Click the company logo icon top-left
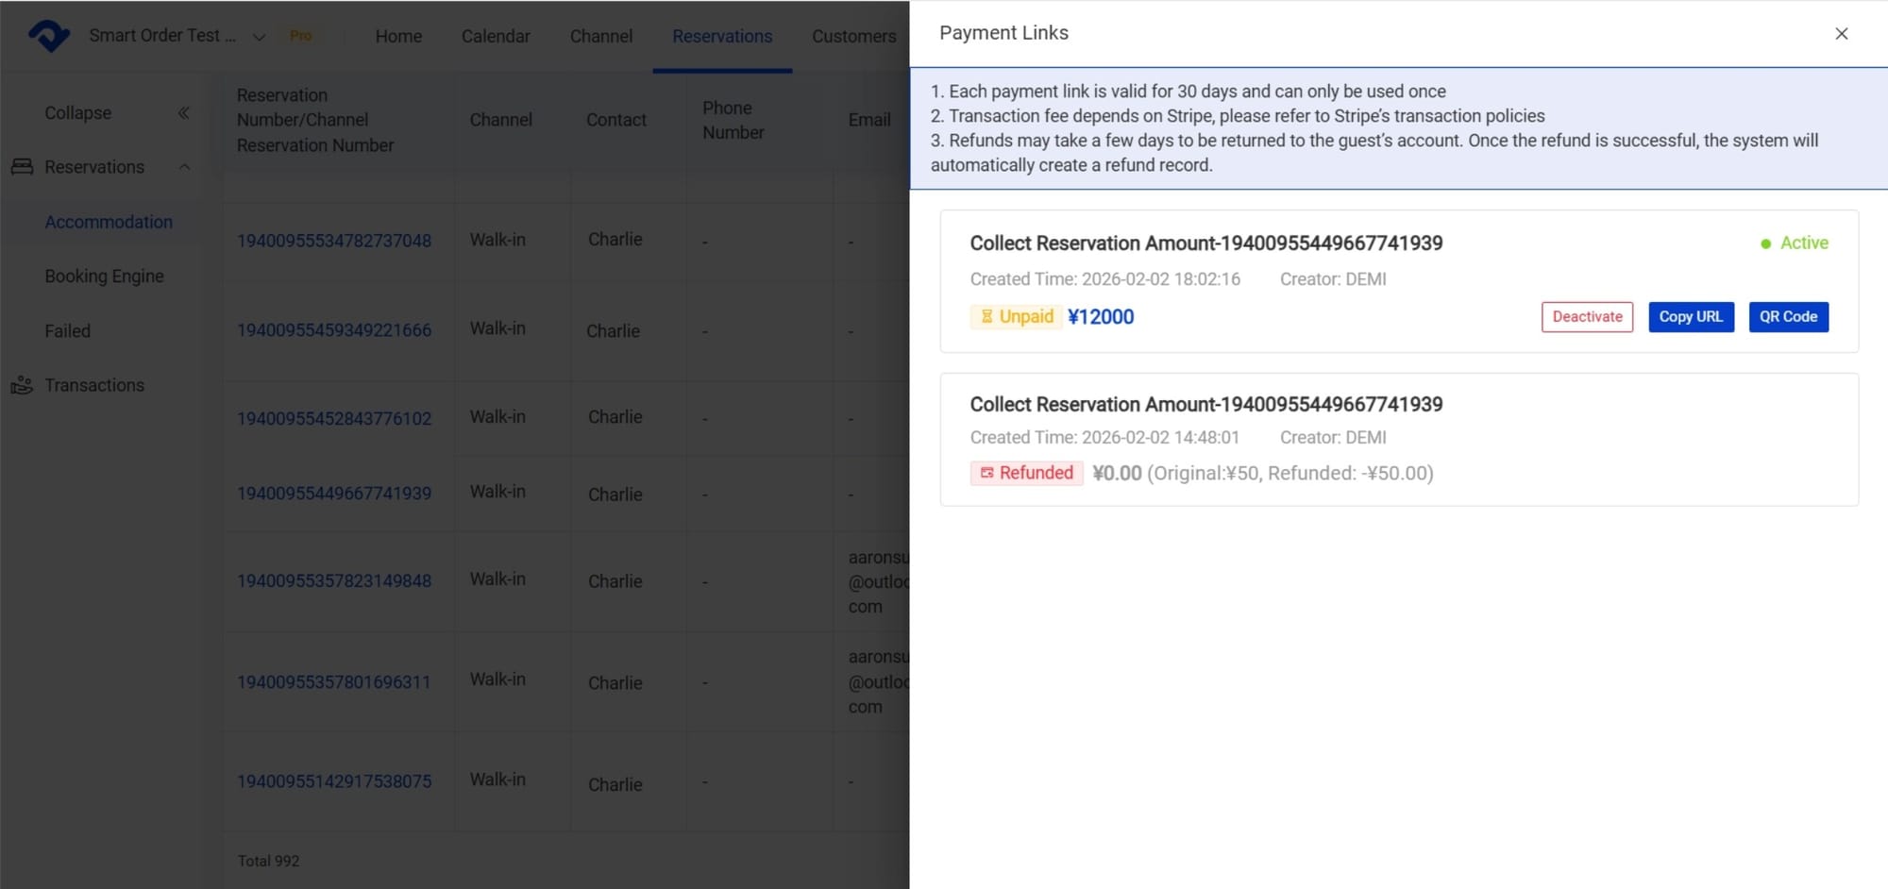This screenshot has height=889, width=1888. point(49,36)
